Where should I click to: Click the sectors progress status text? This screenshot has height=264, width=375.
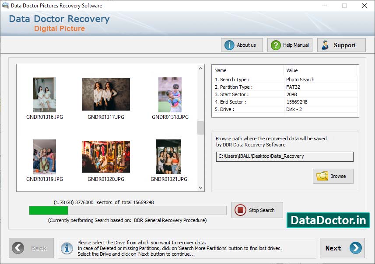pyautogui.click(x=104, y=202)
